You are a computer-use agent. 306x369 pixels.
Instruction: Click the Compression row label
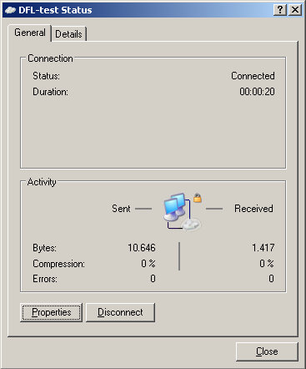[58, 264]
